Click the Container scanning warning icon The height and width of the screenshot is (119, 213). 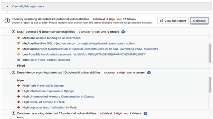point(13,113)
